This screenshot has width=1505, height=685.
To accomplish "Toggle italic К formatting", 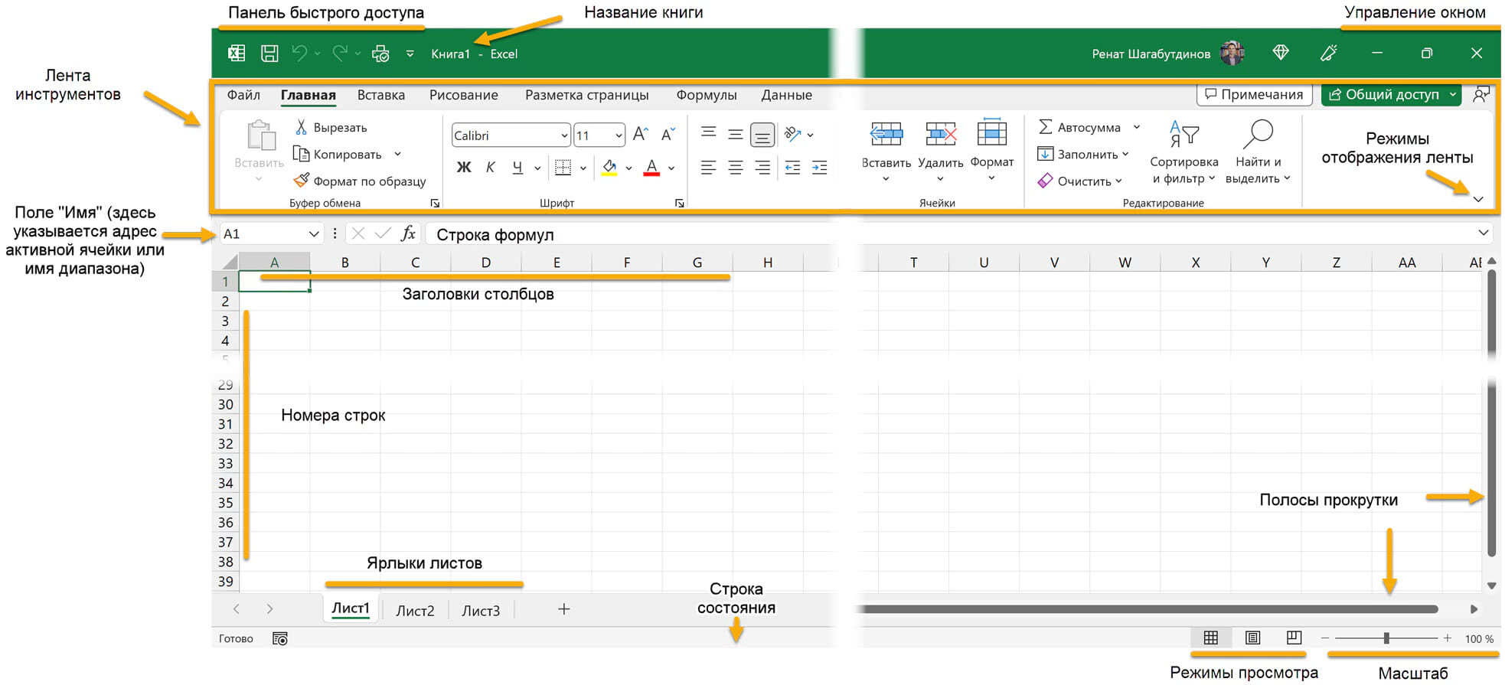I will click(491, 168).
